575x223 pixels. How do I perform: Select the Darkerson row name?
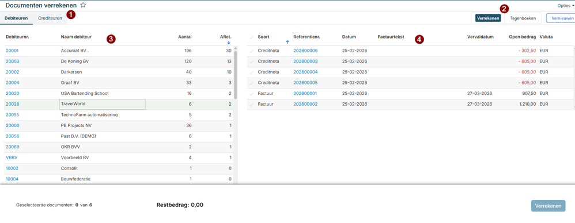[x=71, y=72]
